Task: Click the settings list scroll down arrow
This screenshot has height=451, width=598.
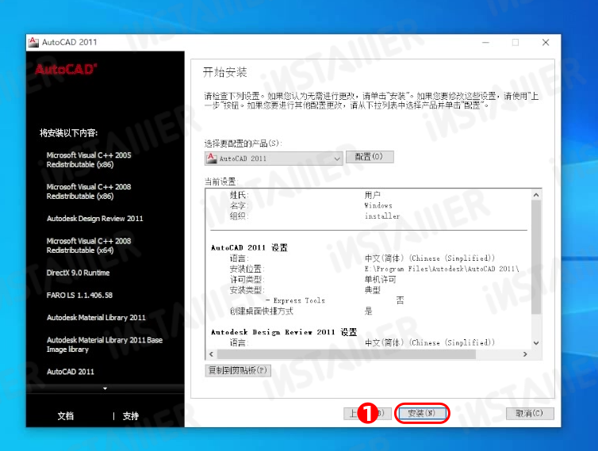Action: pos(536,343)
